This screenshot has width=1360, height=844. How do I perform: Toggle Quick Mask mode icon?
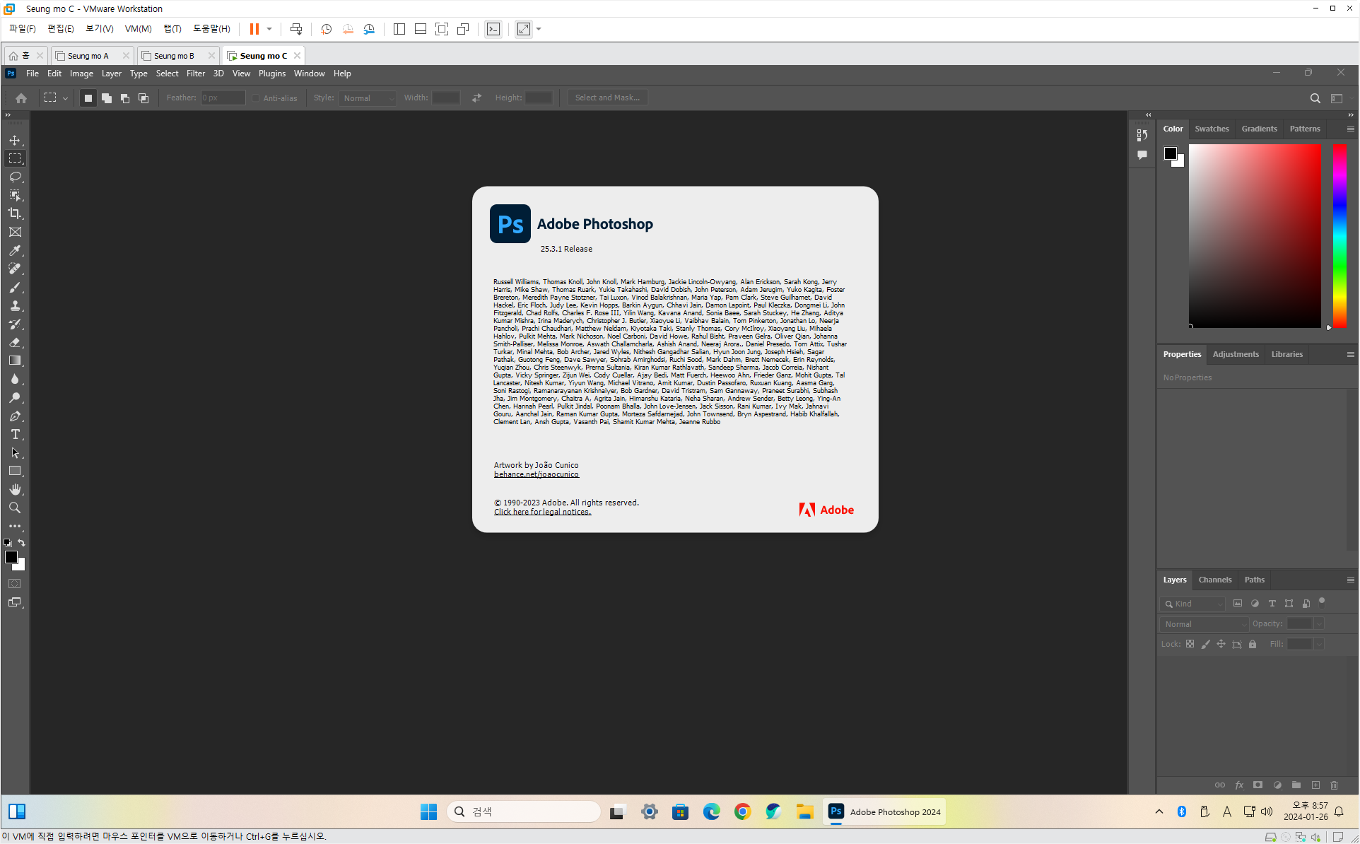15,584
